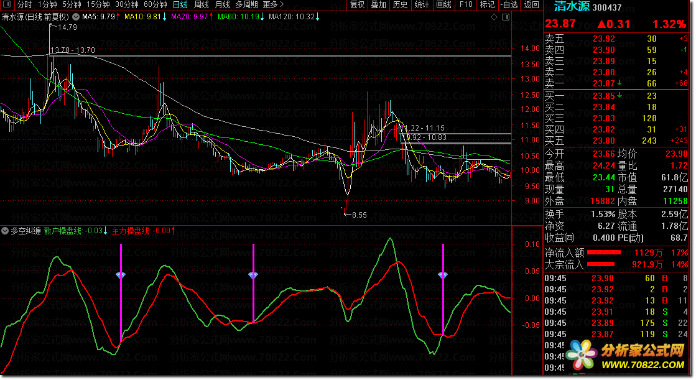Click the panel layout icon left of 分时

[x=7, y=5]
